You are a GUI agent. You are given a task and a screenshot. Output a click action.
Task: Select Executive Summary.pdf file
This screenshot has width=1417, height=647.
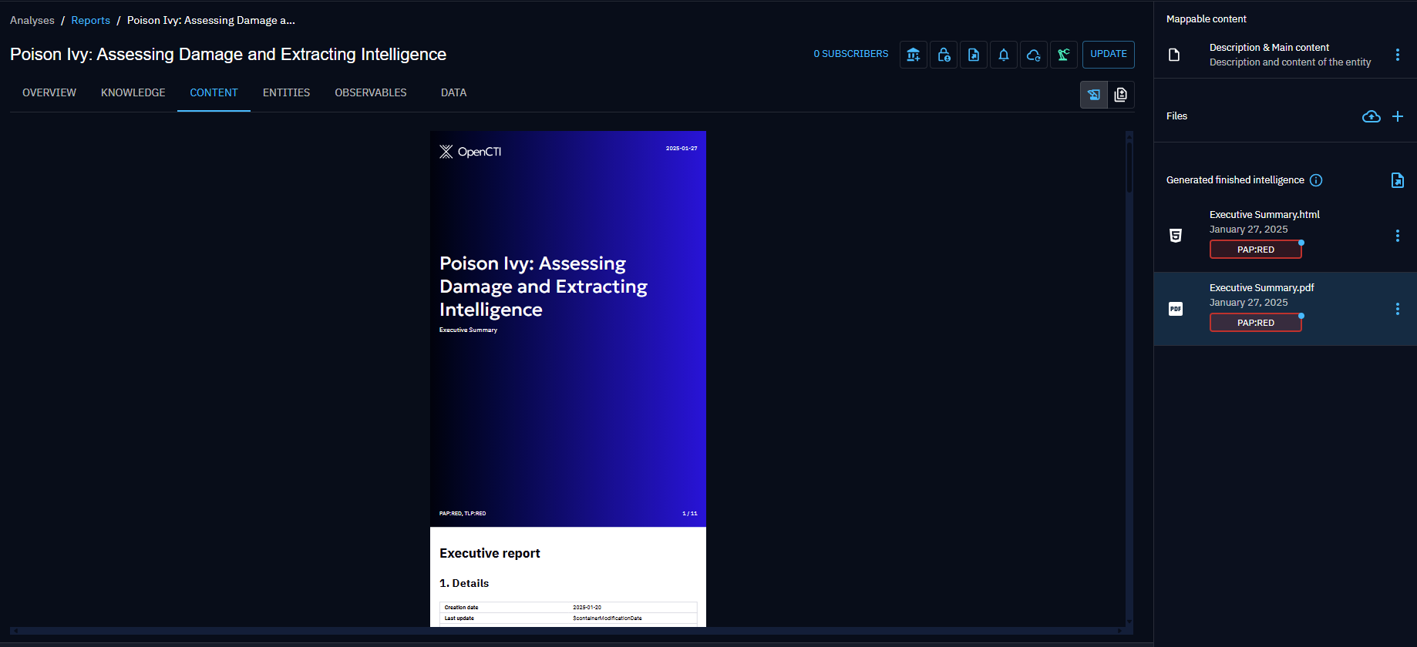(x=1285, y=308)
